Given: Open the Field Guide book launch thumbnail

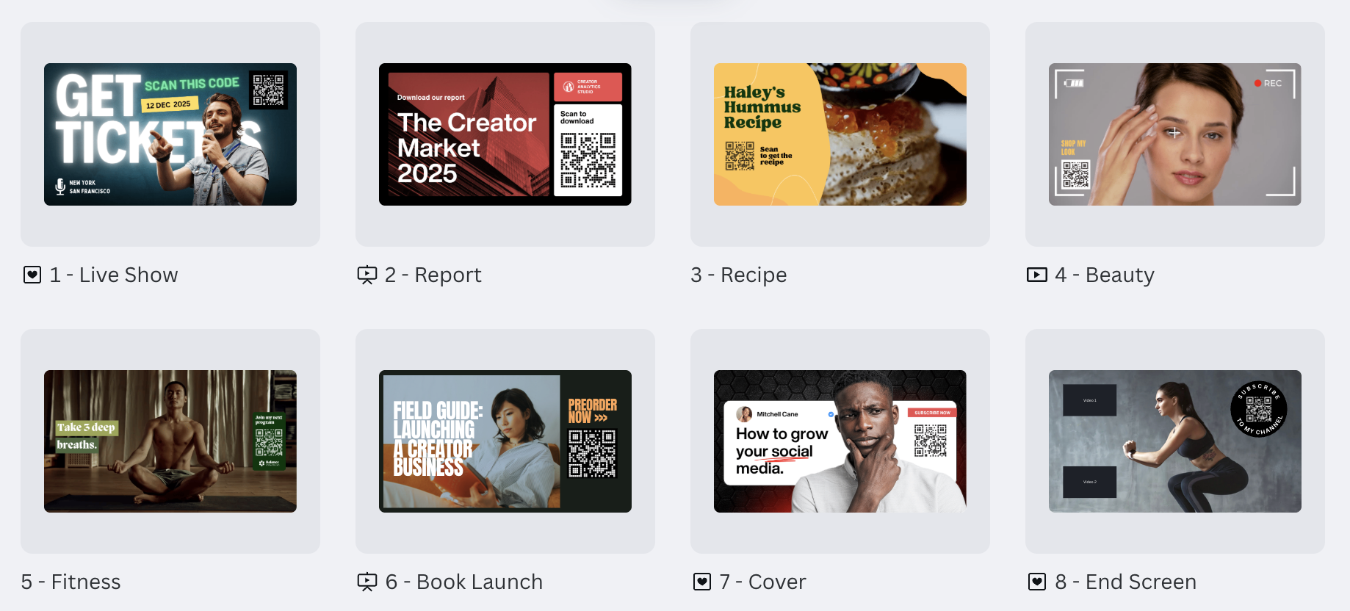Looking at the screenshot, I should 505,441.
